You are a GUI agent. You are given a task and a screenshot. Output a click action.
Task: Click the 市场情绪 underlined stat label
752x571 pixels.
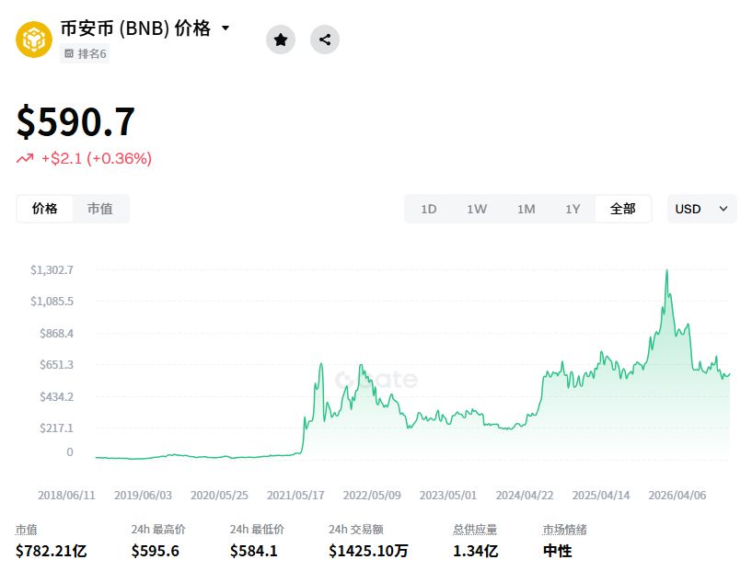(x=564, y=530)
